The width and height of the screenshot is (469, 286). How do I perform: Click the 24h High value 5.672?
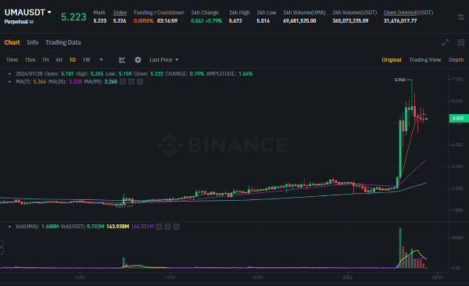pos(235,21)
